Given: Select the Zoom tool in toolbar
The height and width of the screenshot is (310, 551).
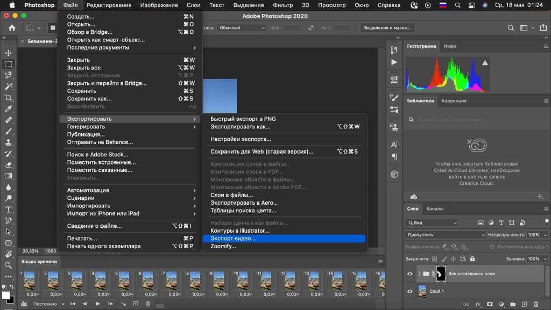Looking at the screenshot, I should tap(8, 265).
